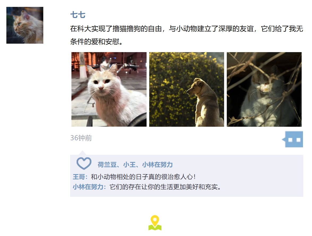Click the yellow location pin icon

click(155, 223)
